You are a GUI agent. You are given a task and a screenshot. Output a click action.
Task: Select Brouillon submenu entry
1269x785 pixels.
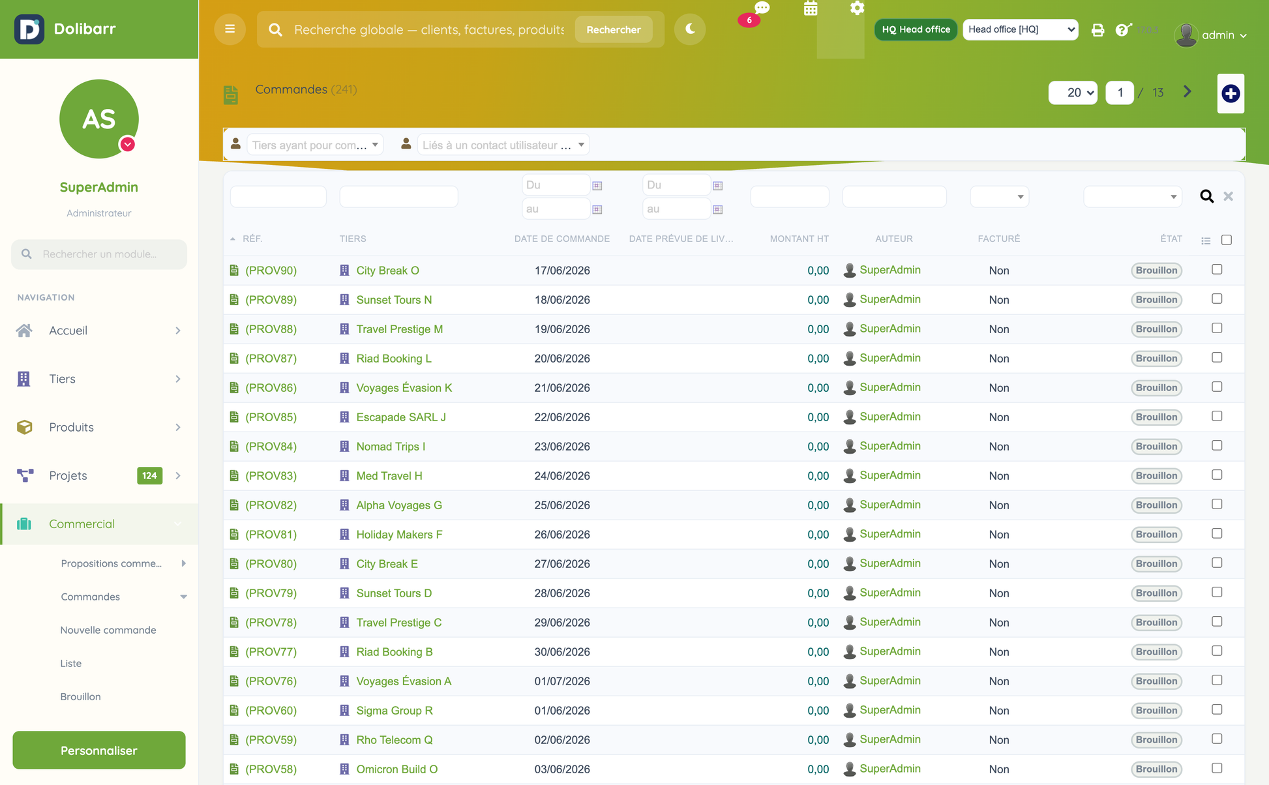click(80, 696)
